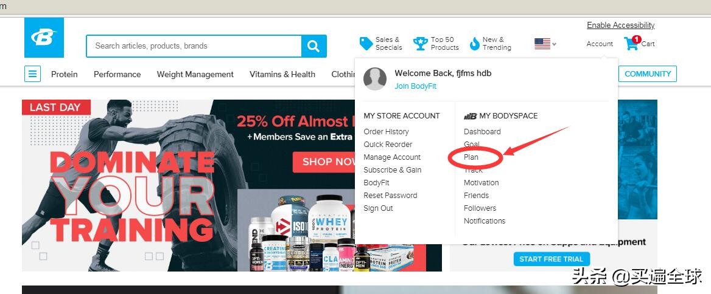The width and height of the screenshot is (711, 294).
Task: Choose Sign Out from account menu
Action: (378, 208)
